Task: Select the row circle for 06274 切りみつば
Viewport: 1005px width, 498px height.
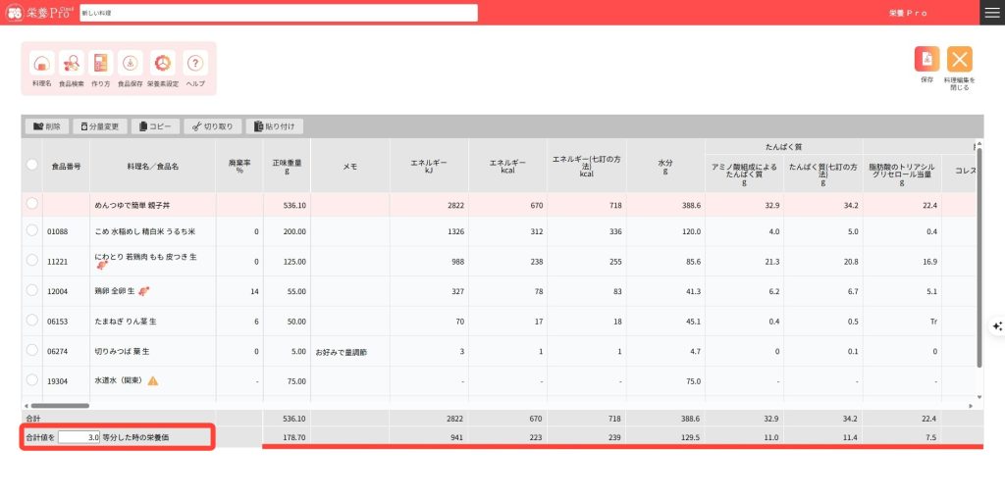Action: 32,350
